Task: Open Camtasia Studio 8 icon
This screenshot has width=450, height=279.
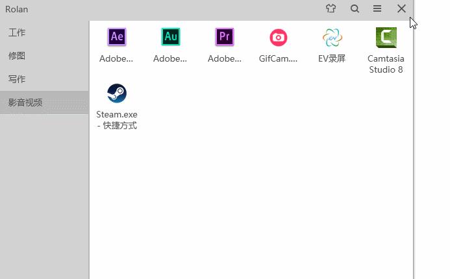Action: tap(386, 37)
